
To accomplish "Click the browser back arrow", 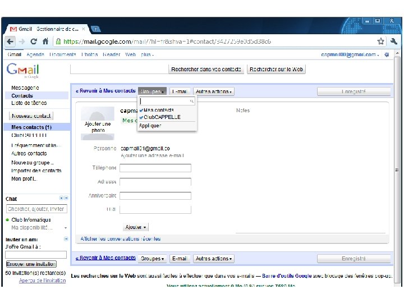I will pyautogui.click(x=10, y=41).
